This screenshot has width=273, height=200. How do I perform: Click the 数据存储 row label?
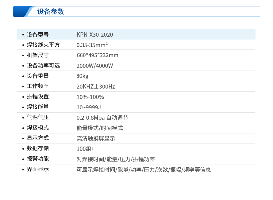[38, 148]
